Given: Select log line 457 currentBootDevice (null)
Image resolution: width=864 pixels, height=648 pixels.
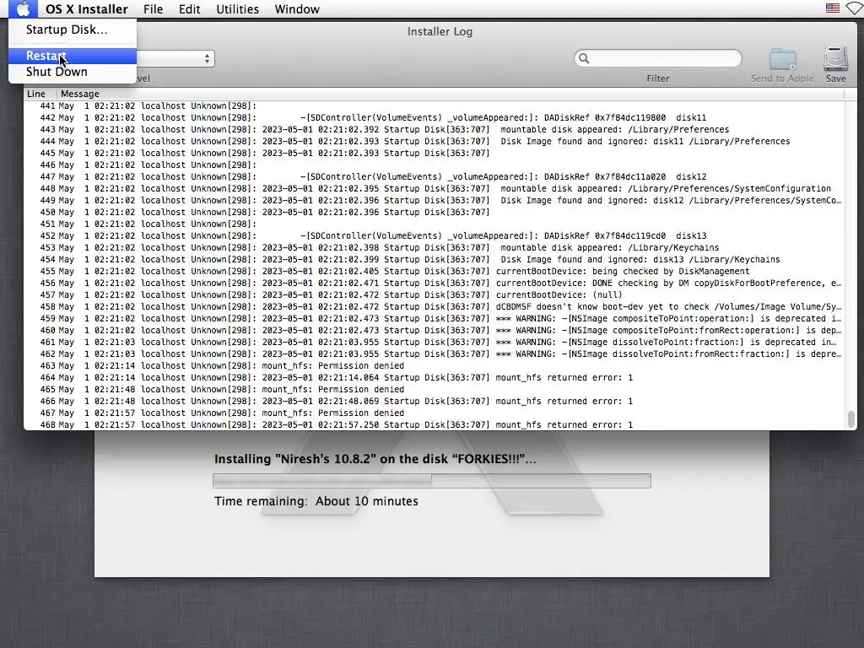Looking at the screenshot, I should [x=434, y=294].
